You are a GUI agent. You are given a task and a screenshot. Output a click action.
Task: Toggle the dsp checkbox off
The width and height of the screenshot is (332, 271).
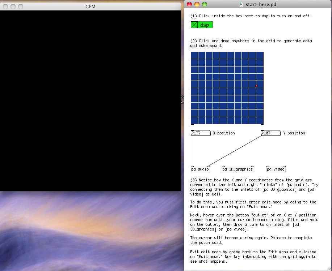coord(194,25)
